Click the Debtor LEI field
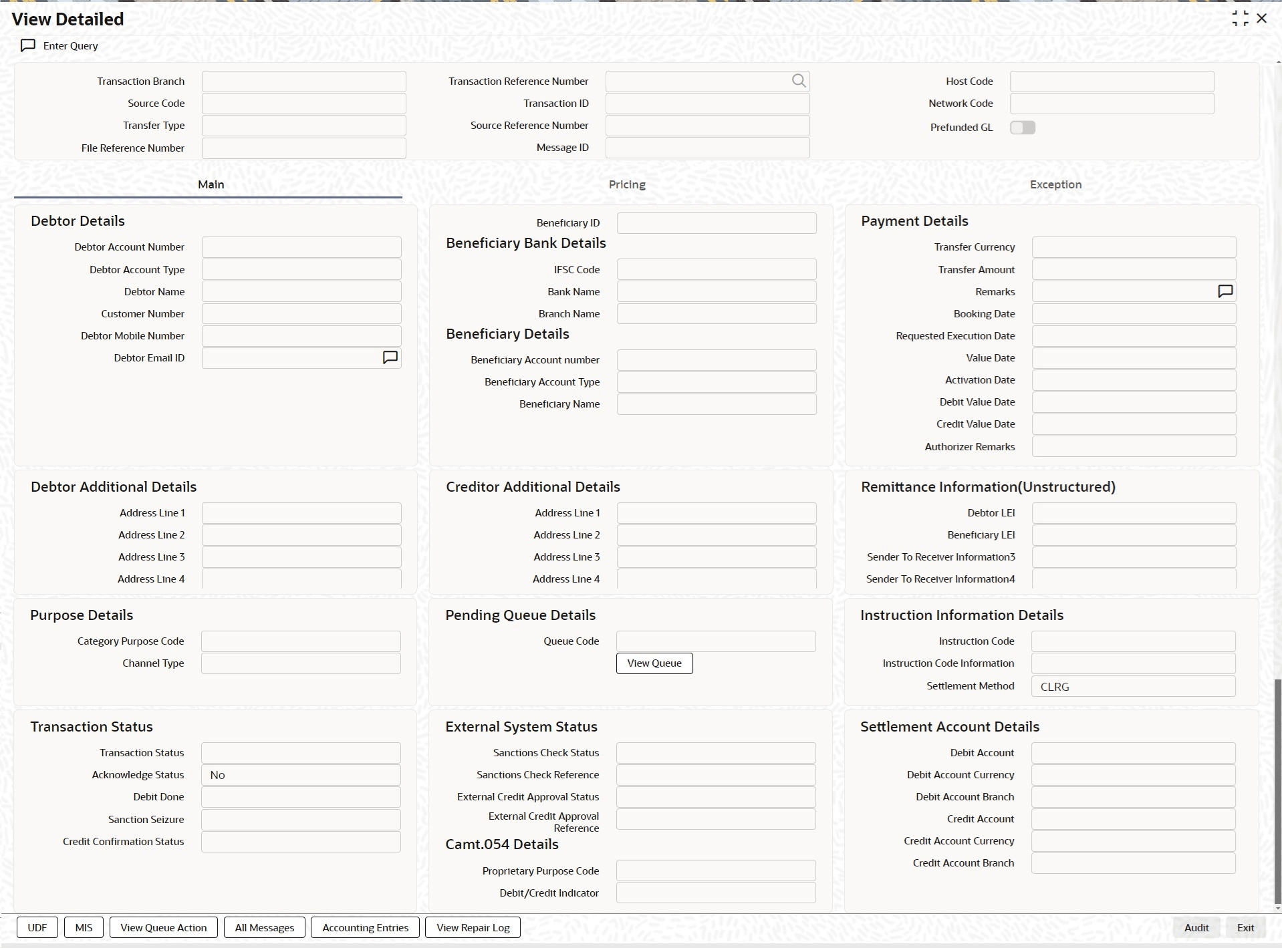This screenshot has height=948, width=1282. pyautogui.click(x=1134, y=513)
